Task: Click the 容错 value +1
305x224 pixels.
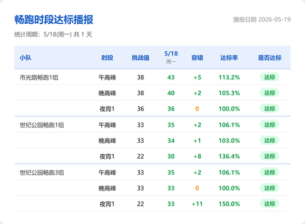Action: pyautogui.click(x=197, y=140)
